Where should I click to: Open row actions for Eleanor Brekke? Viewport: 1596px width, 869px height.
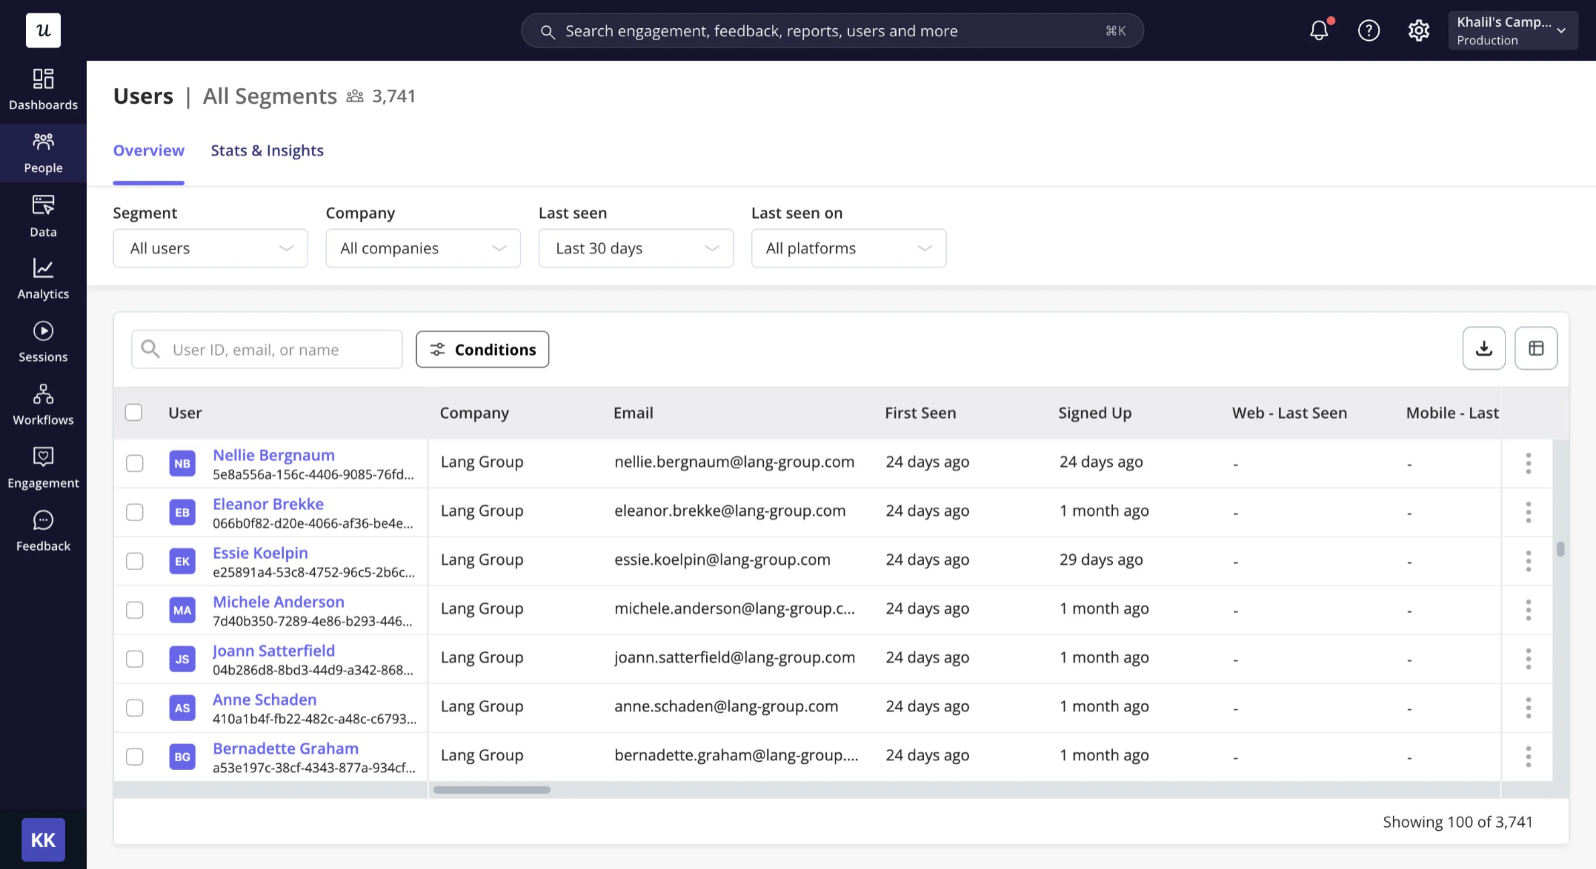click(x=1528, y=512)
